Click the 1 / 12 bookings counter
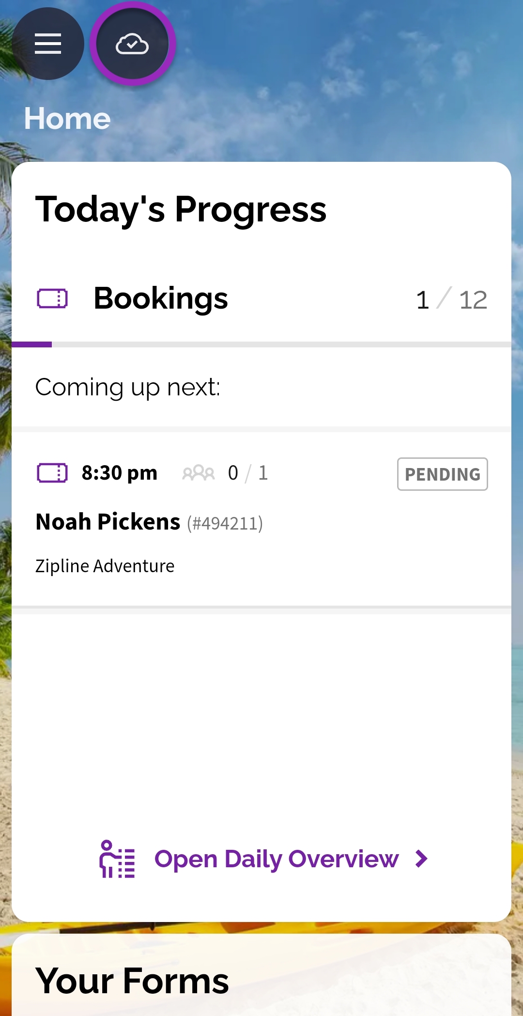Image resolution: width=523 pixels, height=1016 pixels. pyautogui.click(x=451, y=299)
